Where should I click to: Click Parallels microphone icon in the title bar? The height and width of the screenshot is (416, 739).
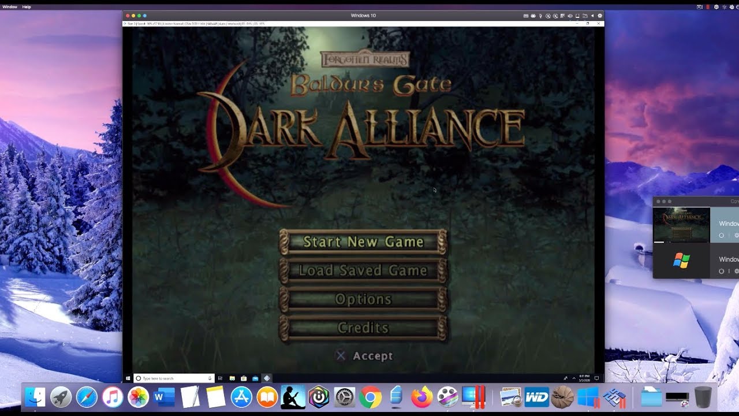[x=541, y=16]
